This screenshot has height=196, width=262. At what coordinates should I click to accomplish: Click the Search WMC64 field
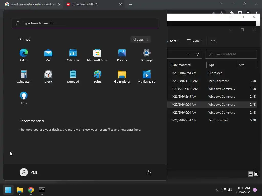click(231, 54)
